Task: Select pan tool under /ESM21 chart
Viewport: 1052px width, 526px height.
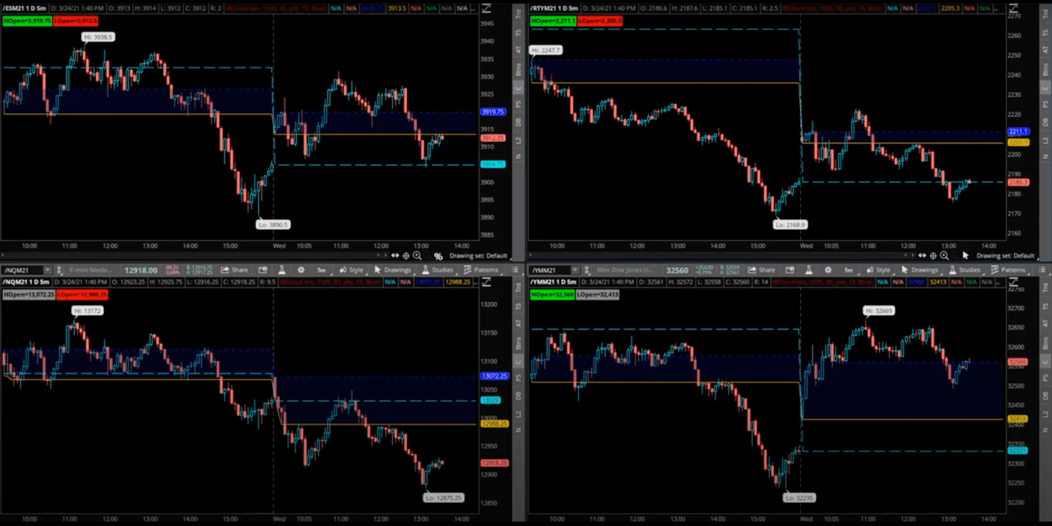Action: point(395,255)
